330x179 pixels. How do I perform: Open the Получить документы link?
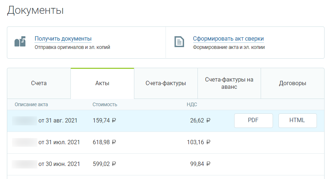63,39
